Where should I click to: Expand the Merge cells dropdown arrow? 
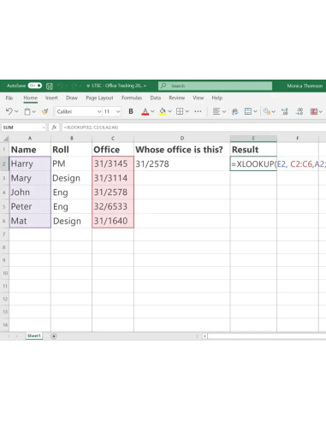coord(255,111)
